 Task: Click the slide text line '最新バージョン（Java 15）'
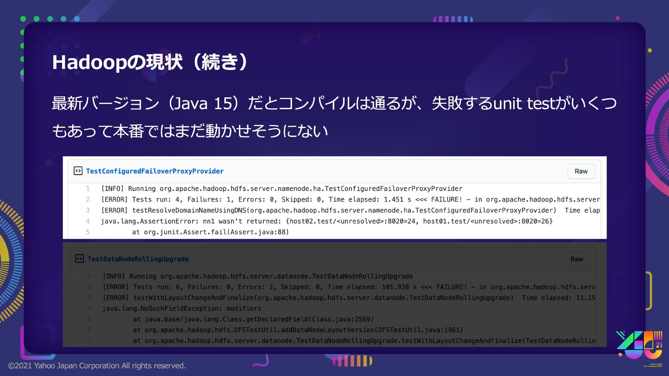334,103
